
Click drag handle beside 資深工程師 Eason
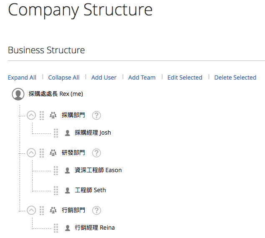pyautogui.click(x=56, y=170)
